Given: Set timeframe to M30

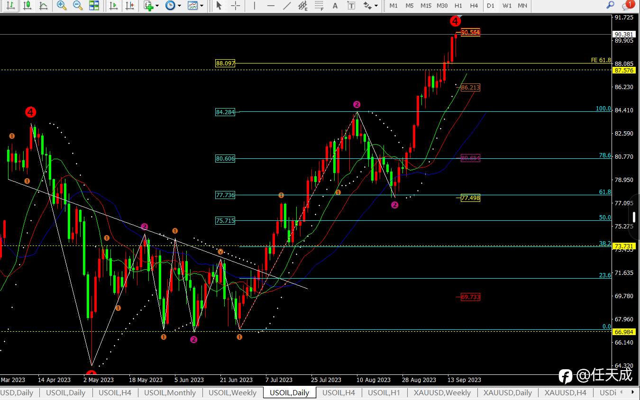Looking at the screenshot, I should [442, 6].
